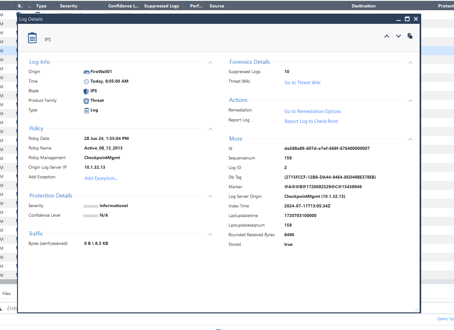The width and height of the screenshot is (454, 330).
Task: Click Report Log to Check Point link
Action: pos(311,121)
